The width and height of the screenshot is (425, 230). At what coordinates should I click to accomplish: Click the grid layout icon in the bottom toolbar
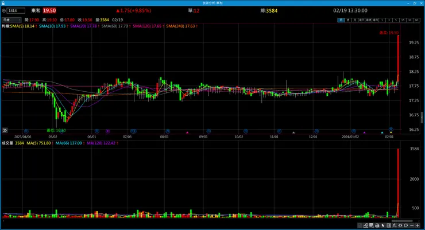[x=389, y=225]
